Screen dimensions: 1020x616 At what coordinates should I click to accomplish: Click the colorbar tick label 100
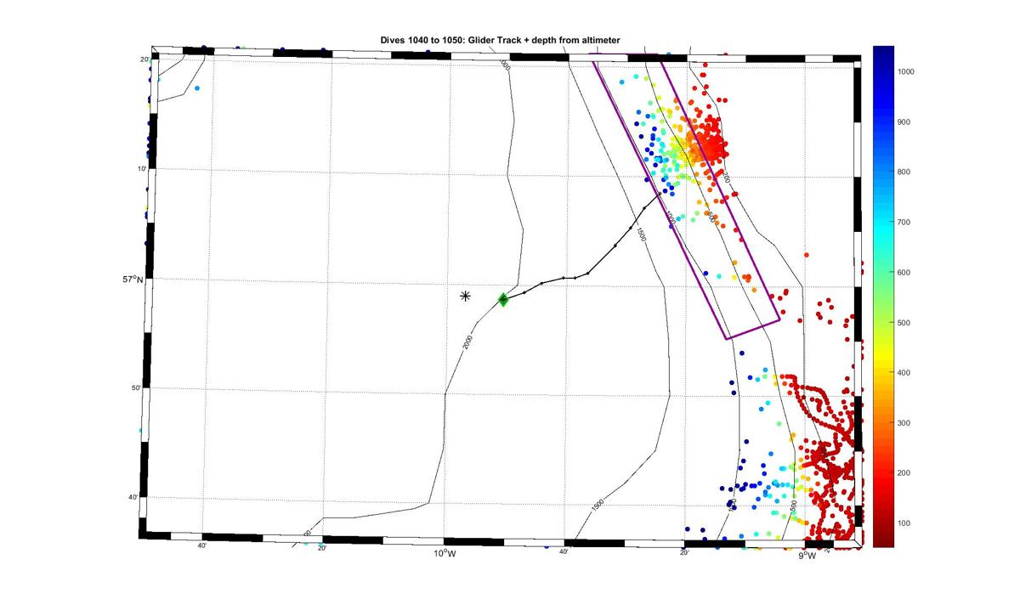(x=904, y=523)
